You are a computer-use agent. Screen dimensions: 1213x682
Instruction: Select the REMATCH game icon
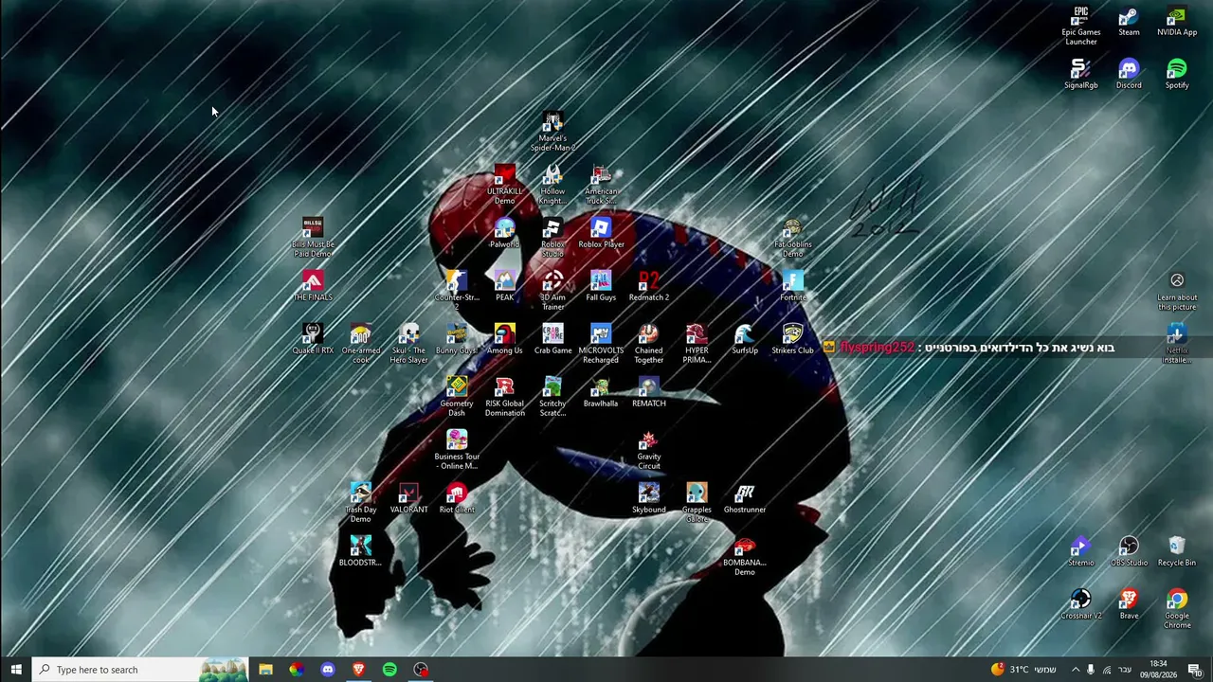coord(649,393)
